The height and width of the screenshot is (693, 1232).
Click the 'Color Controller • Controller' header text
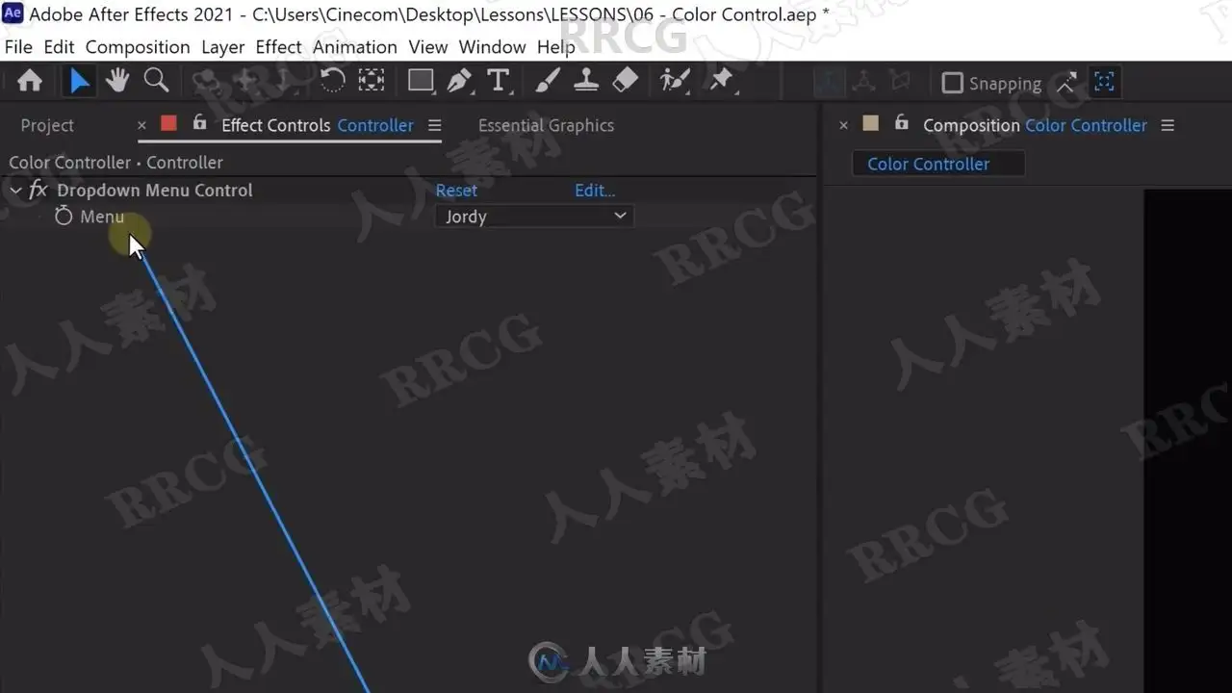(115, 163)
